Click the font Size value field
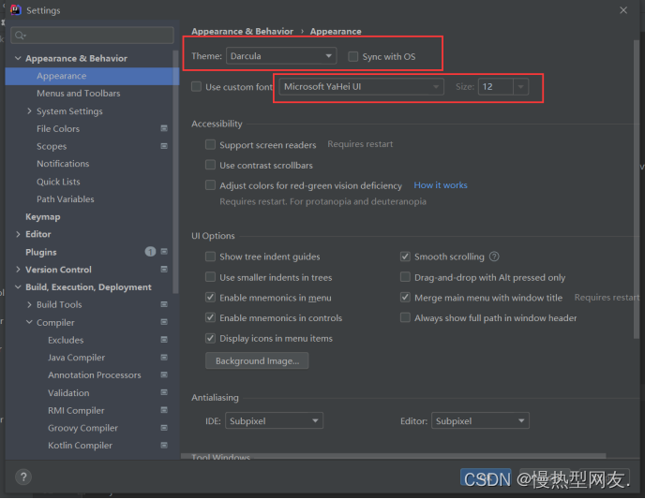Image resolution: width=645 pixels, height=499 pixels. [496, 87]
